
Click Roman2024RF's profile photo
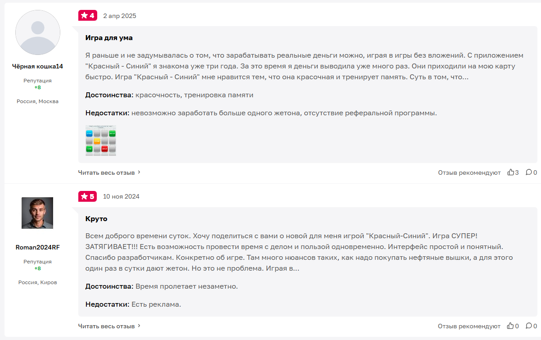(x=37, y=213)
